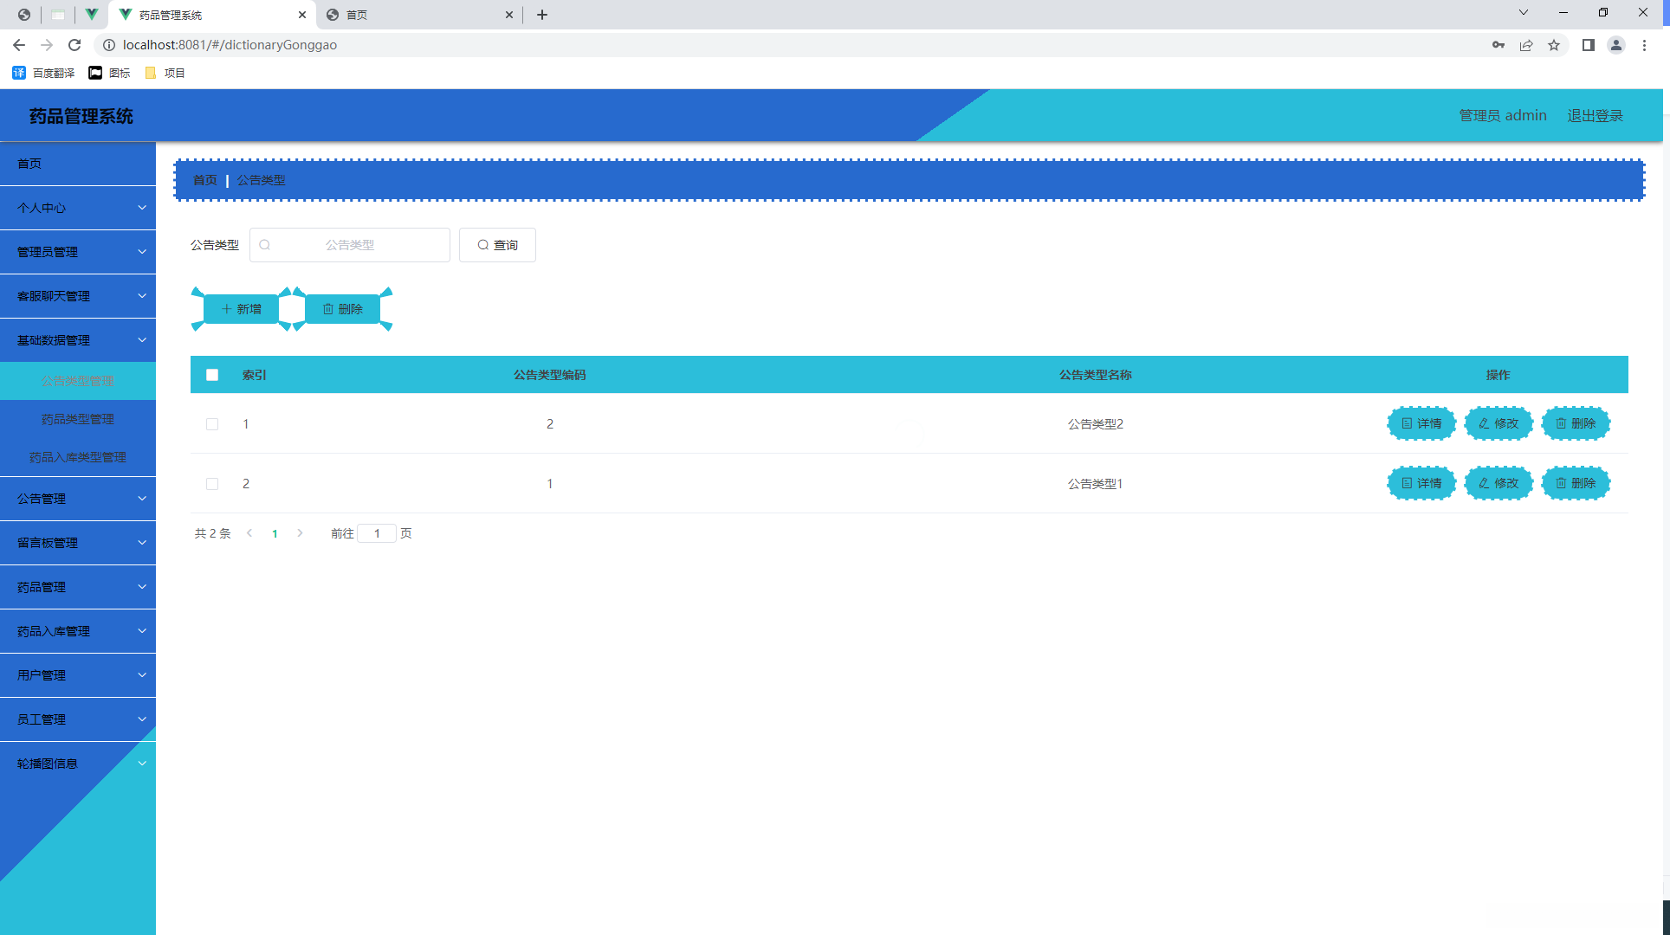Click 退出登录 to log out

1595,115
